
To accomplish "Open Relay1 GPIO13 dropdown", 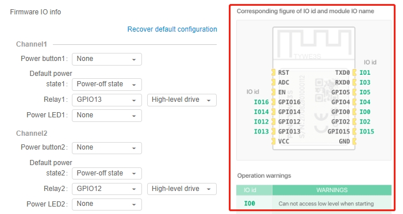I will pos(107,100).
